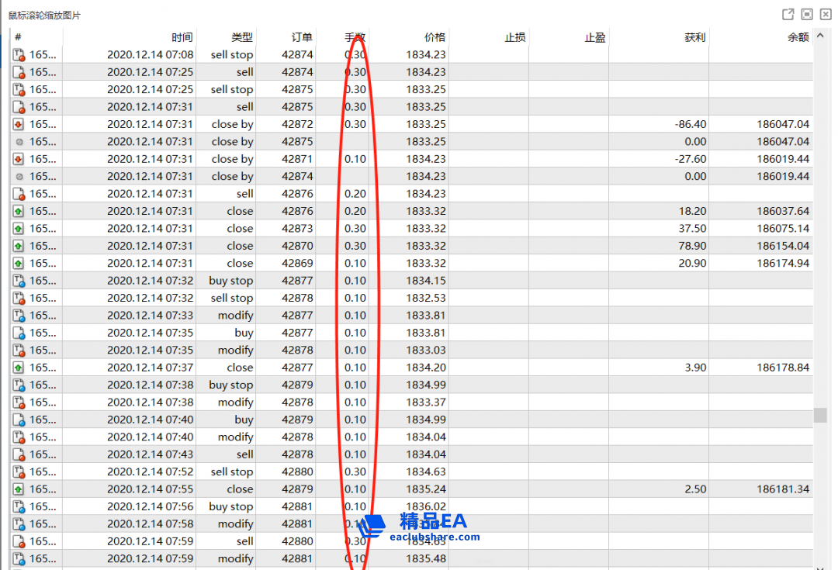
Task: Click icon of sell stop 42880 row
Action: tap(19, 472)
